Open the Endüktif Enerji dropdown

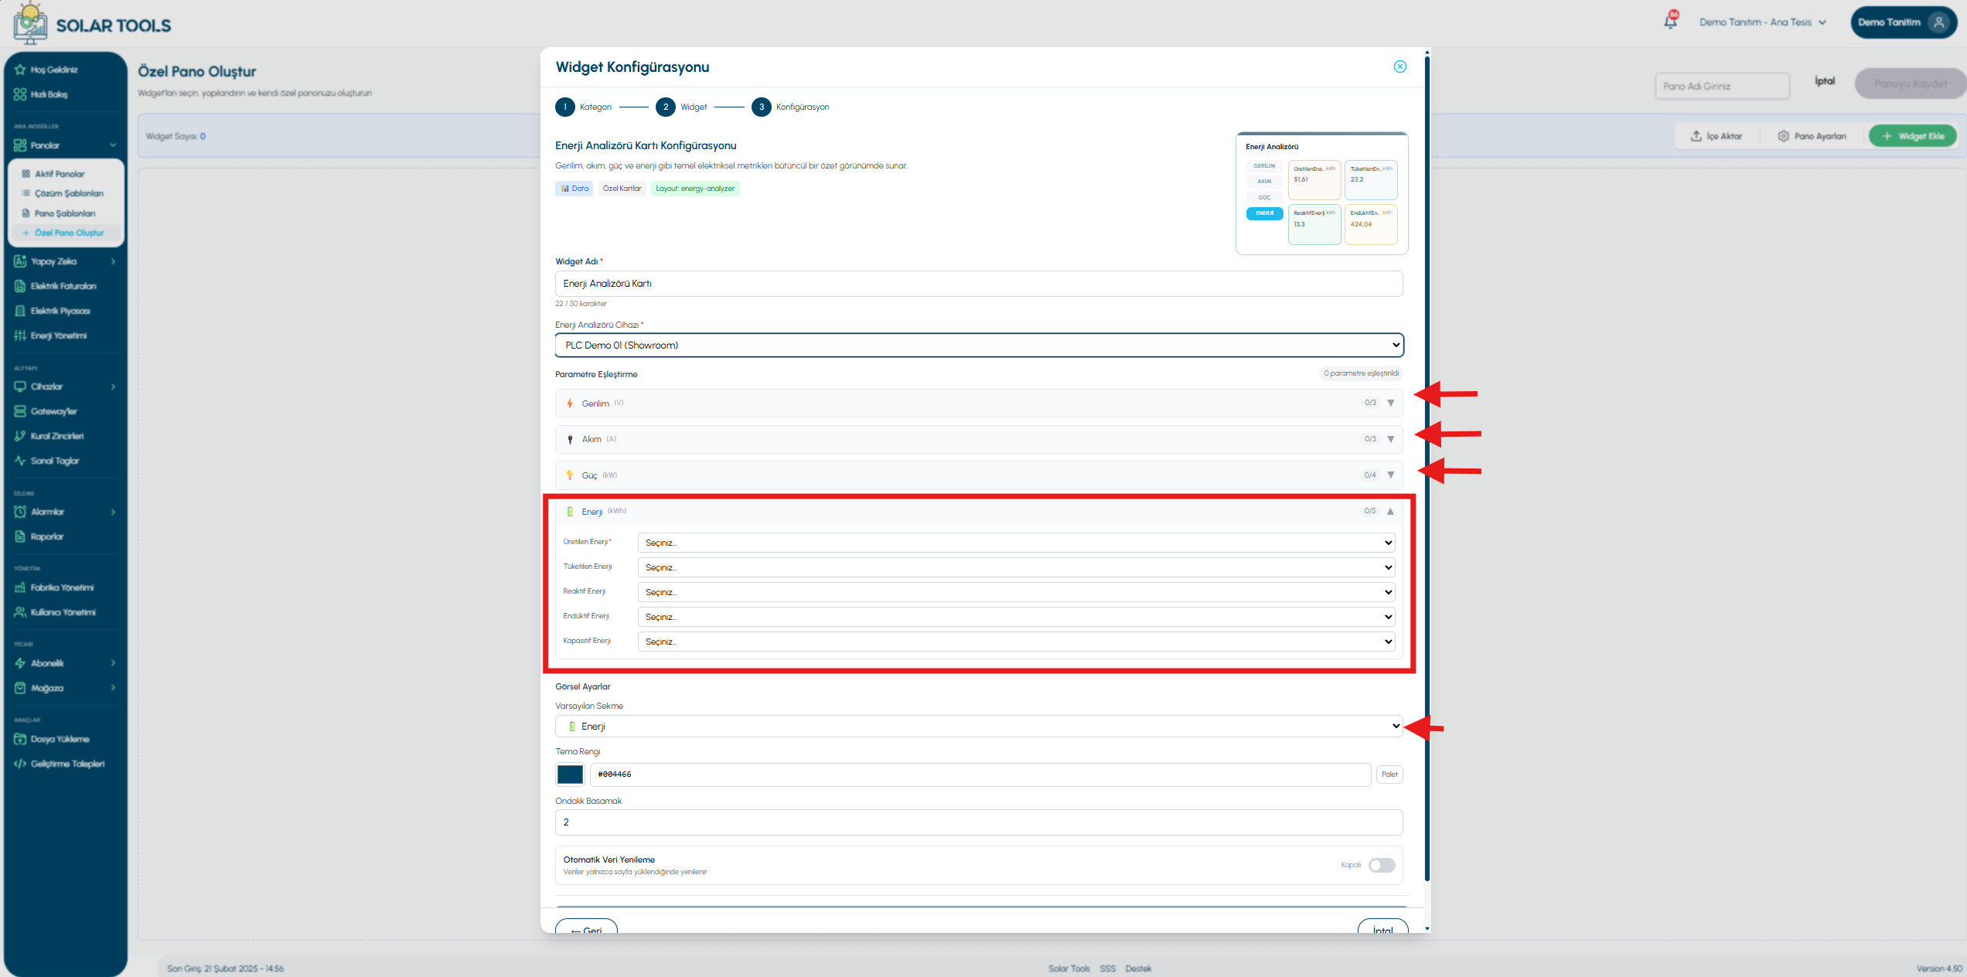[x=1016, y=617]
